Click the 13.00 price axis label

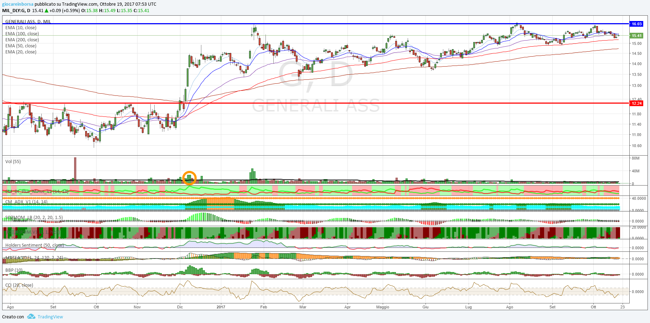637,85
